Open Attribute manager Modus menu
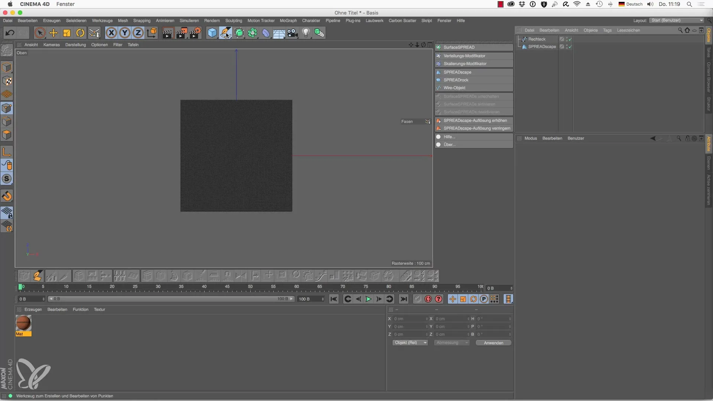 click(531, 138)
